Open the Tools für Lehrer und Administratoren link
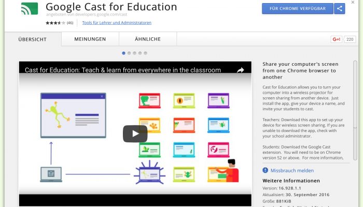This screenshot has height=207, width=363. [x=117, y=23]
